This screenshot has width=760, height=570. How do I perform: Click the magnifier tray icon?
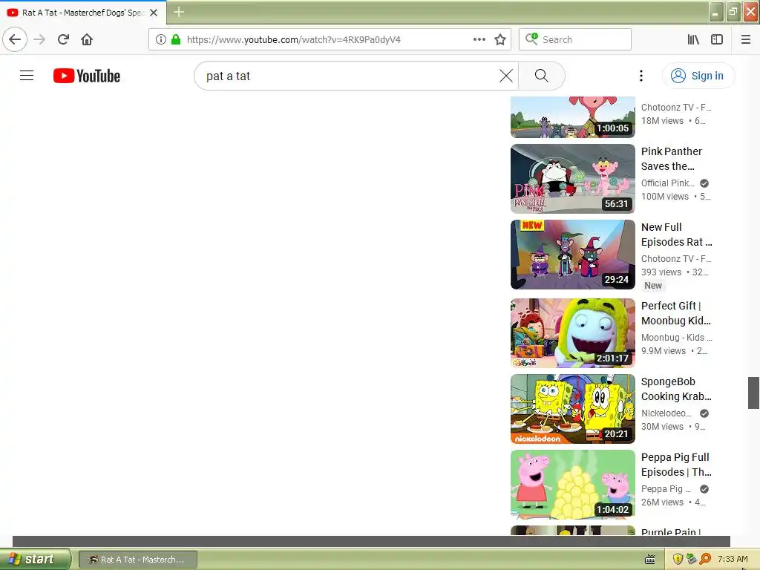coord(705,560)
